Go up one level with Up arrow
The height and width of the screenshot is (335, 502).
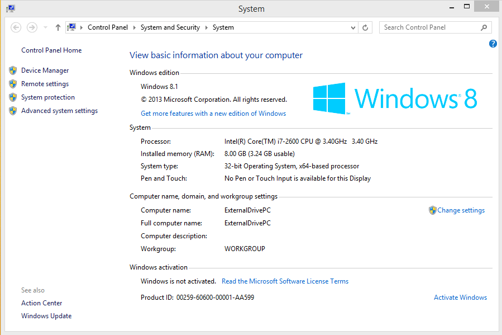pyautogui.click(x=58, y=27)
